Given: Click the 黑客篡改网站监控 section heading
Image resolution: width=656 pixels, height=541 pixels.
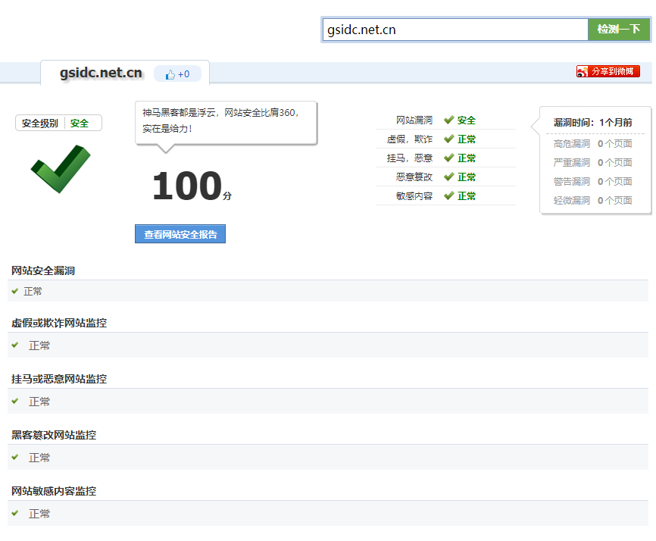Looking at the screenshot, I should pyautogui.click(x=54, y=435).
